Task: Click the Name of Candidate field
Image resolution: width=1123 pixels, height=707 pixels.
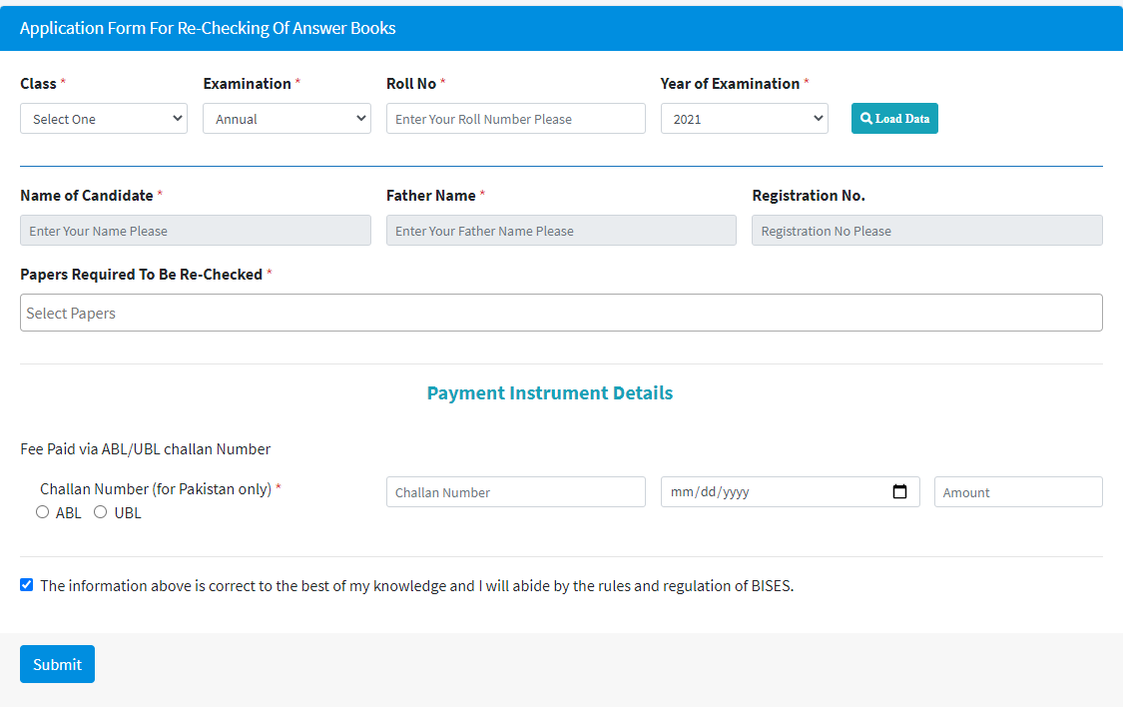Action: click(x=195, y=231)
